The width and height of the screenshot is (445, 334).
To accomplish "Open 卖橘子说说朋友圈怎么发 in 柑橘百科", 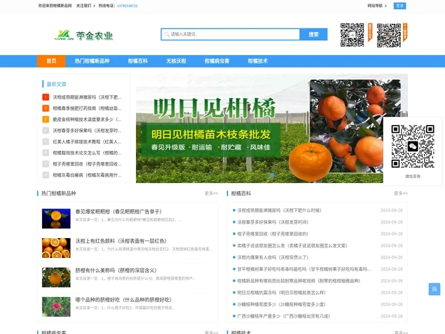I will coord(292,246).
